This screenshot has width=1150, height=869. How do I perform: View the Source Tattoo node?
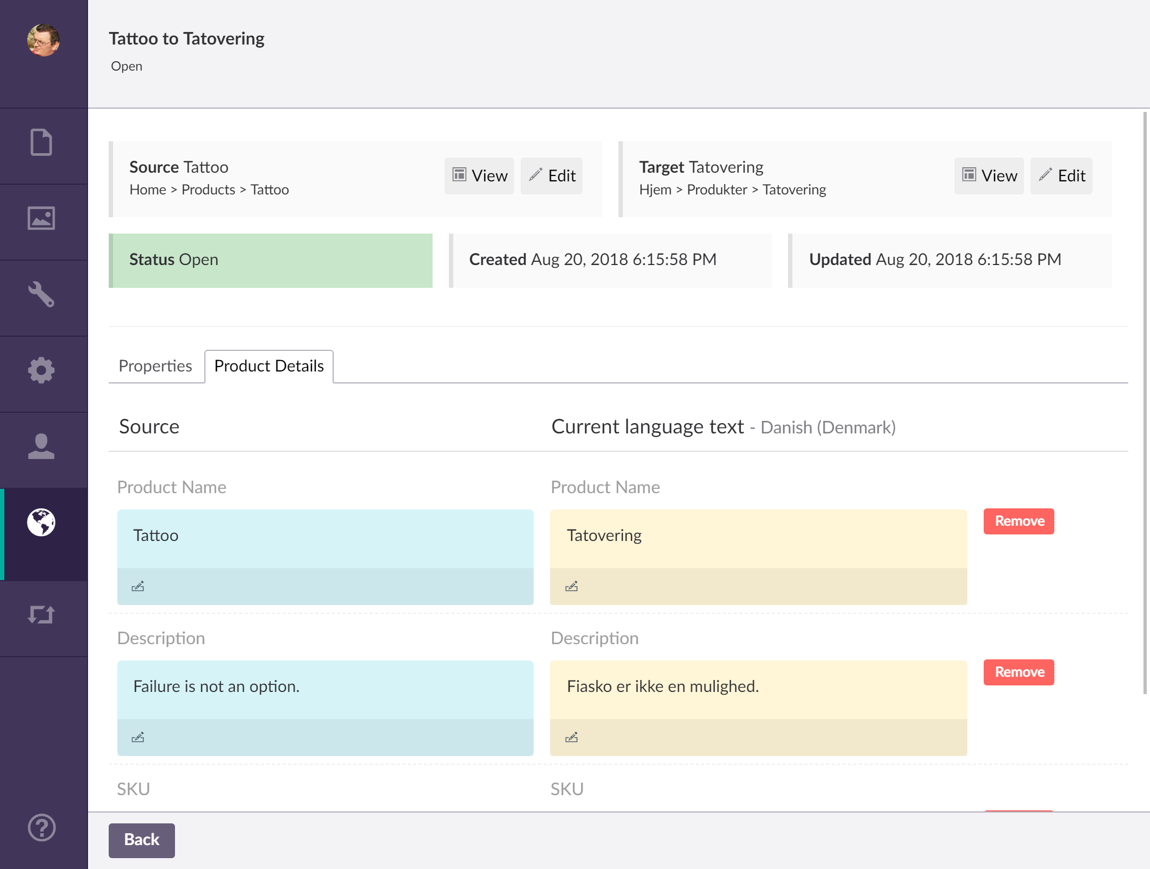pos(479,176)
